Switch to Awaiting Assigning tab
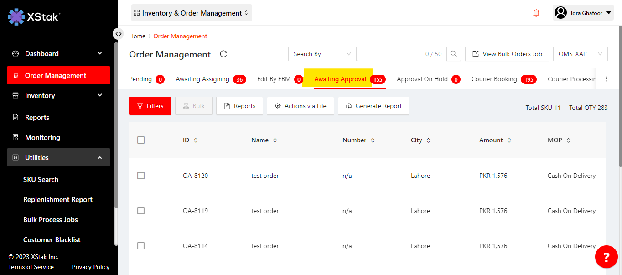The image size is (622, 275). (x=202, y=79)
